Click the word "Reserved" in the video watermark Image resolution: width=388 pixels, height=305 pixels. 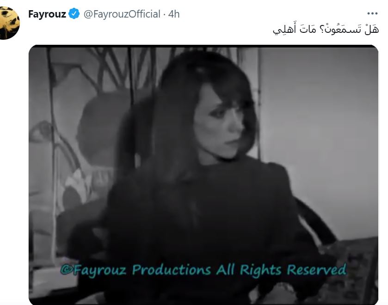316,269
